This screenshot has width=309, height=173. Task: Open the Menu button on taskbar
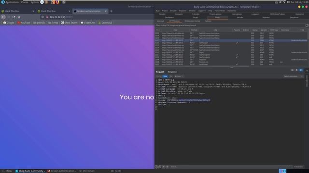tap(6, 171)
